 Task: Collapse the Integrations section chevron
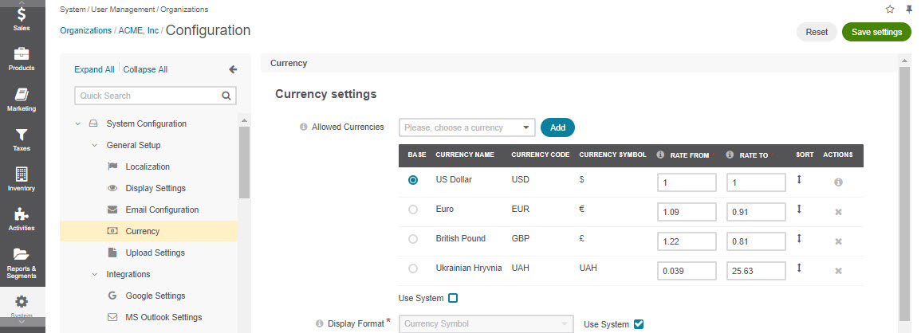[94, 274]
